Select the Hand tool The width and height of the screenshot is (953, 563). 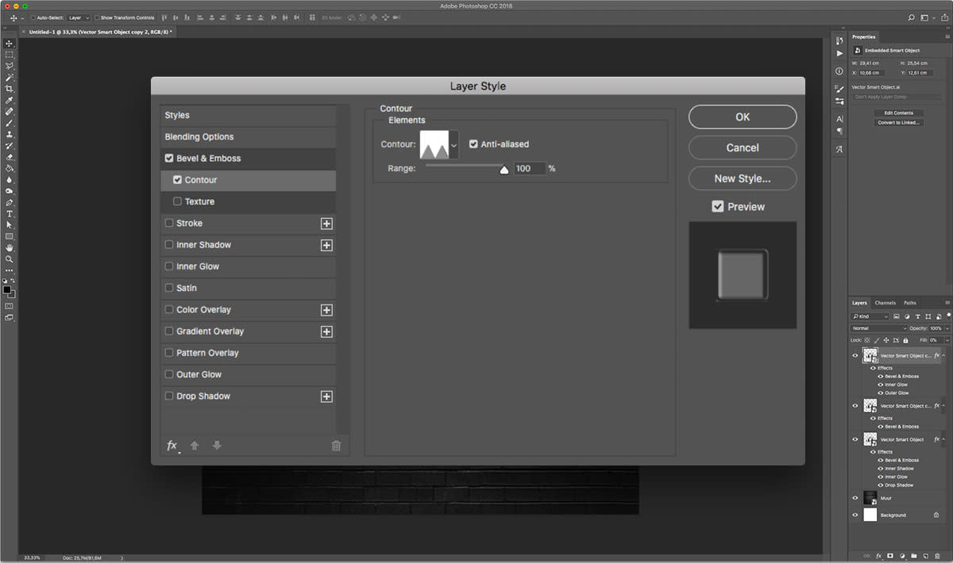(x=10, y=247)
